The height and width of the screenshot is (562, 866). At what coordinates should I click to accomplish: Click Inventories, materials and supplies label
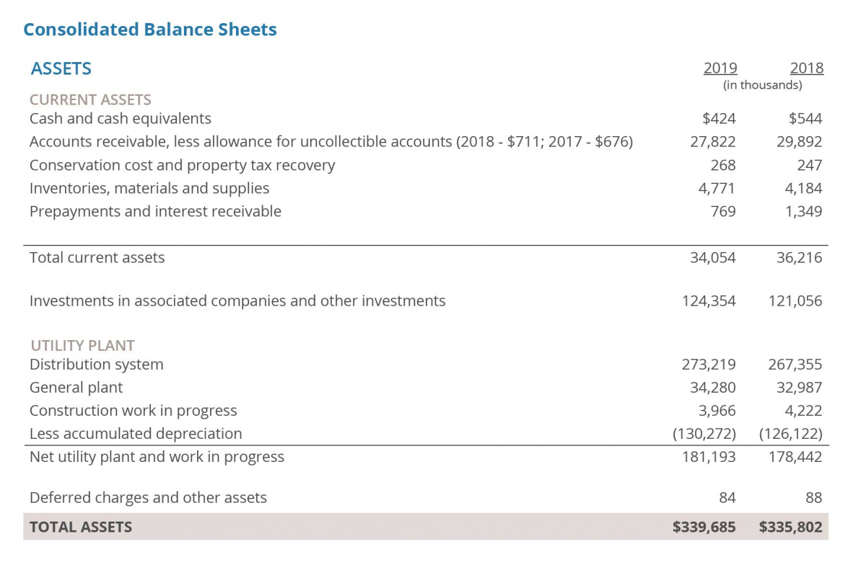pos(149,188)
